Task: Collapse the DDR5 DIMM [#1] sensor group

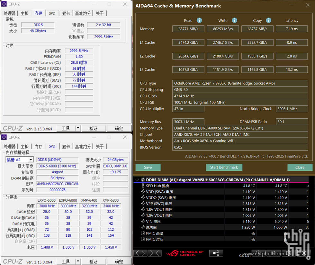Action: tap(137, 179)
